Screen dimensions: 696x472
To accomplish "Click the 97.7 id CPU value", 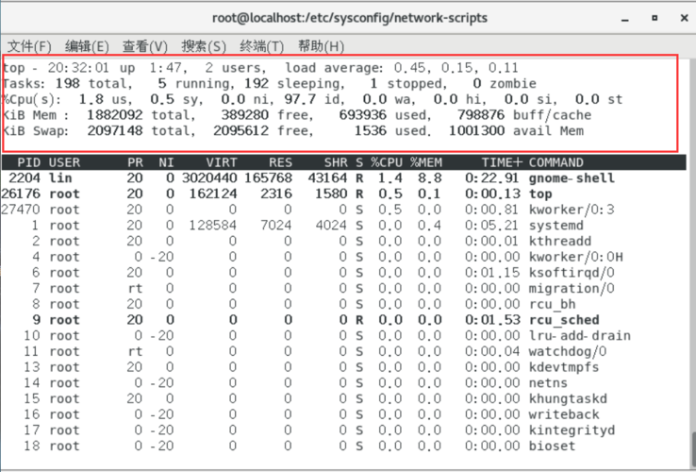I will [300, 99].
